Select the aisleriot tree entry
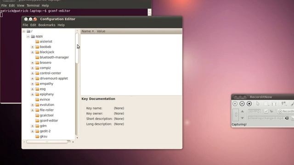 pyautogui.click(x=46, y=42)
